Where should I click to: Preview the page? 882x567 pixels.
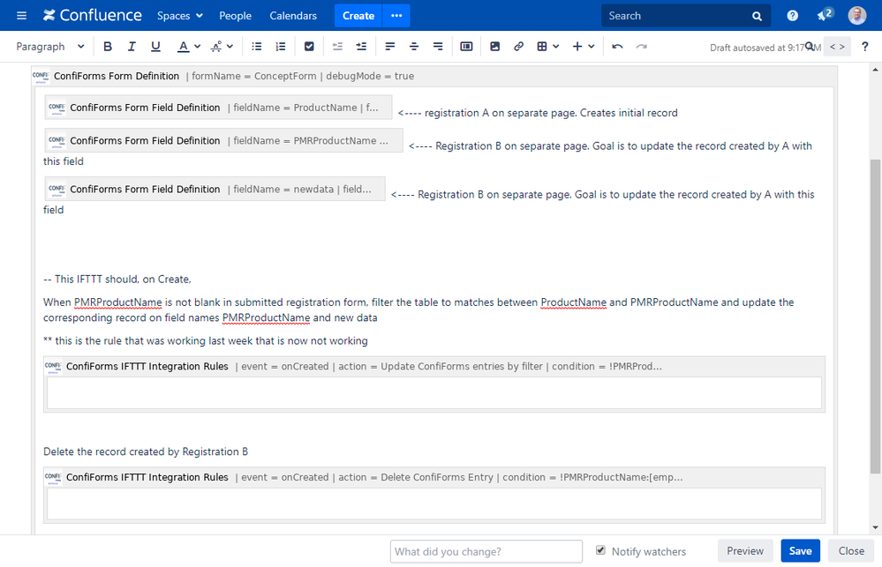pos(745,551)
